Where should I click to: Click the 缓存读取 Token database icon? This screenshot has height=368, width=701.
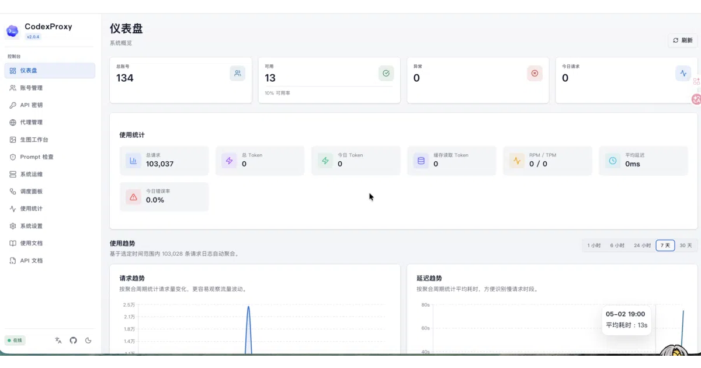point(421,161)
